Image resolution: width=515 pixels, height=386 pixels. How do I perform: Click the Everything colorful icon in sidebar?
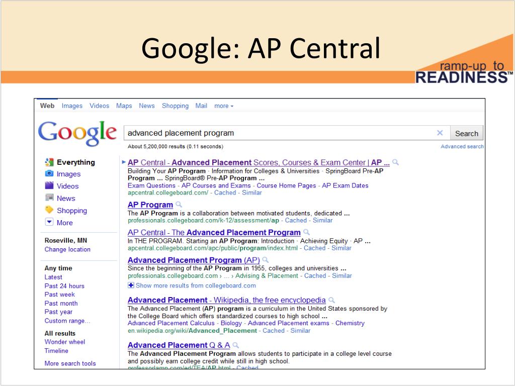pyautogui.click(x=49, y=162)
